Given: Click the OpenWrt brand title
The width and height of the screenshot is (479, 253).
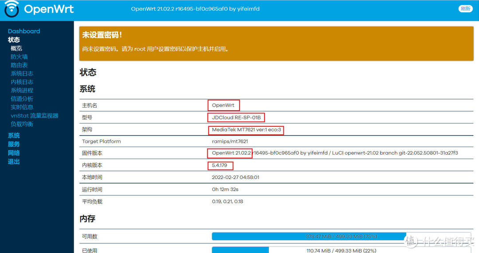Looking at the screenshot, I should tap(49, 9).
